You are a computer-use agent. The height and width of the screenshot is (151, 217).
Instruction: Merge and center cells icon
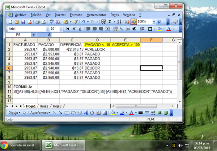coord(107,29)
